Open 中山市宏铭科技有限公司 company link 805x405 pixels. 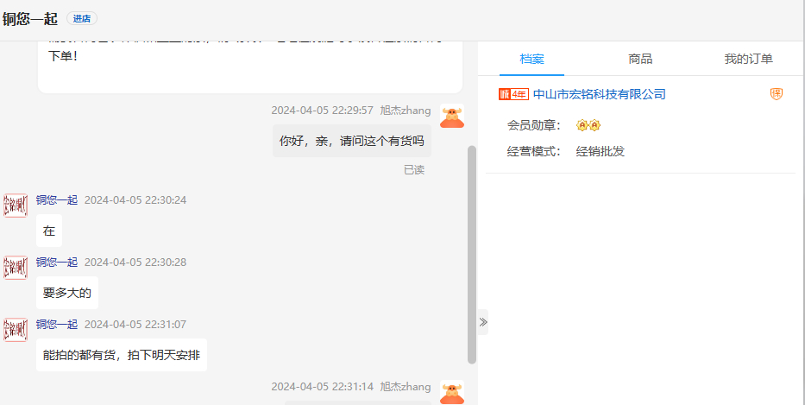[599, 94]
